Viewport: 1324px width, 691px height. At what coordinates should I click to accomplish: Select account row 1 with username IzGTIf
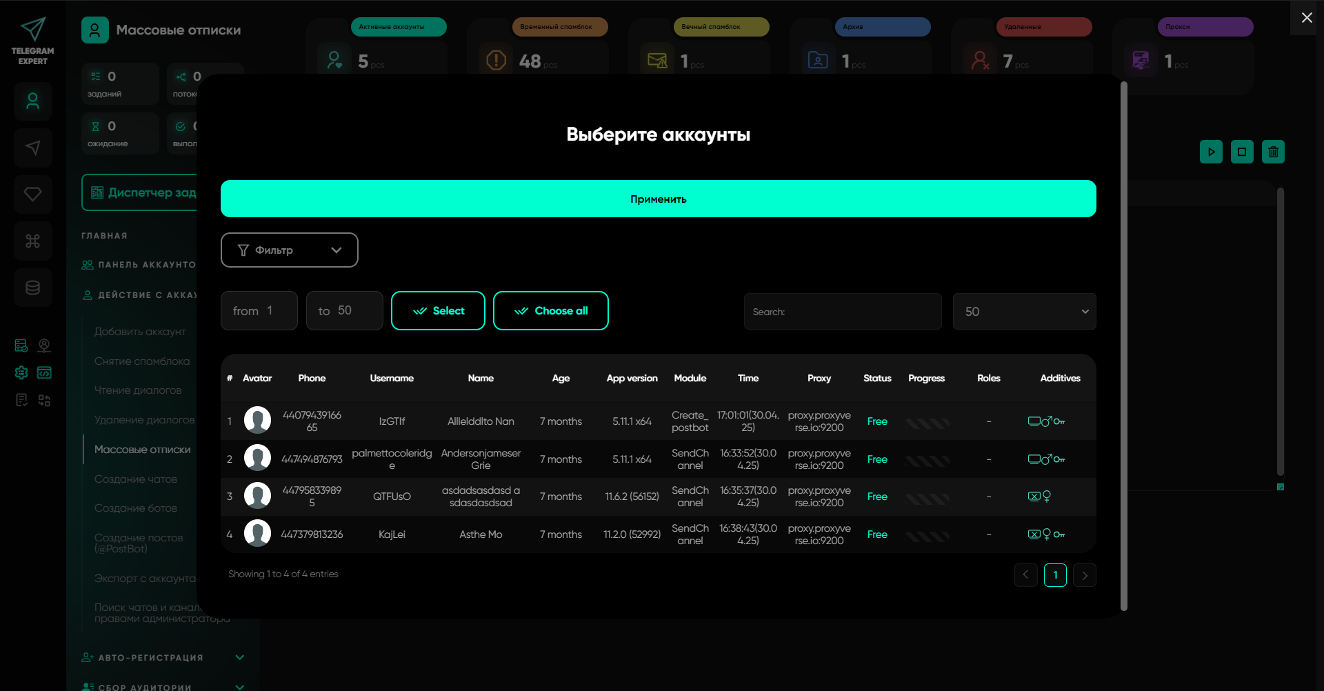(x=392, y=421)
